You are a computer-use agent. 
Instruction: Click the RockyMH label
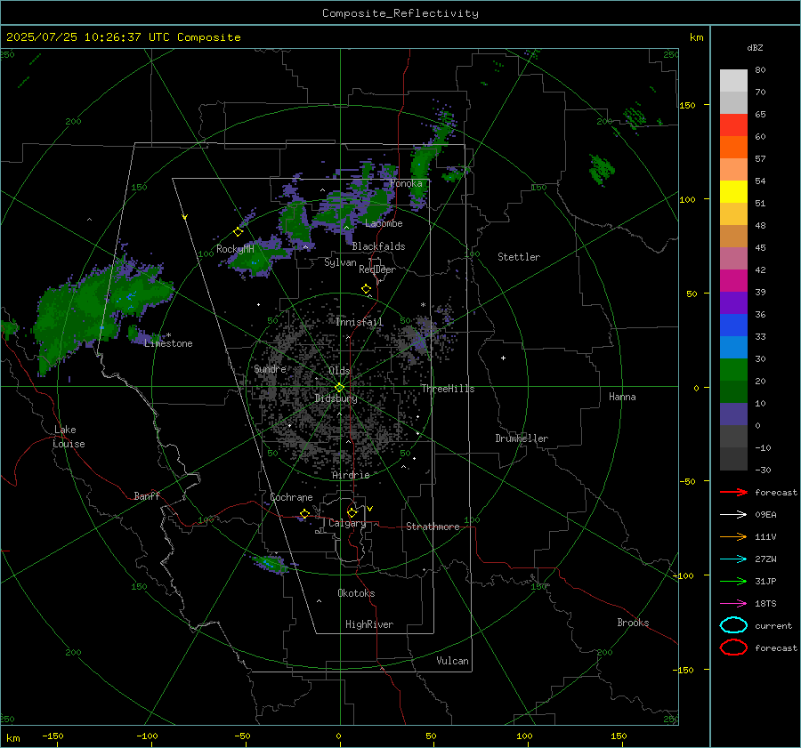tap(235, 249)
